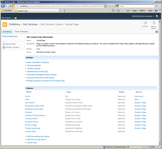Open the Safety toolbar menu
Screen dimensions: 162x149
(143, 10)
